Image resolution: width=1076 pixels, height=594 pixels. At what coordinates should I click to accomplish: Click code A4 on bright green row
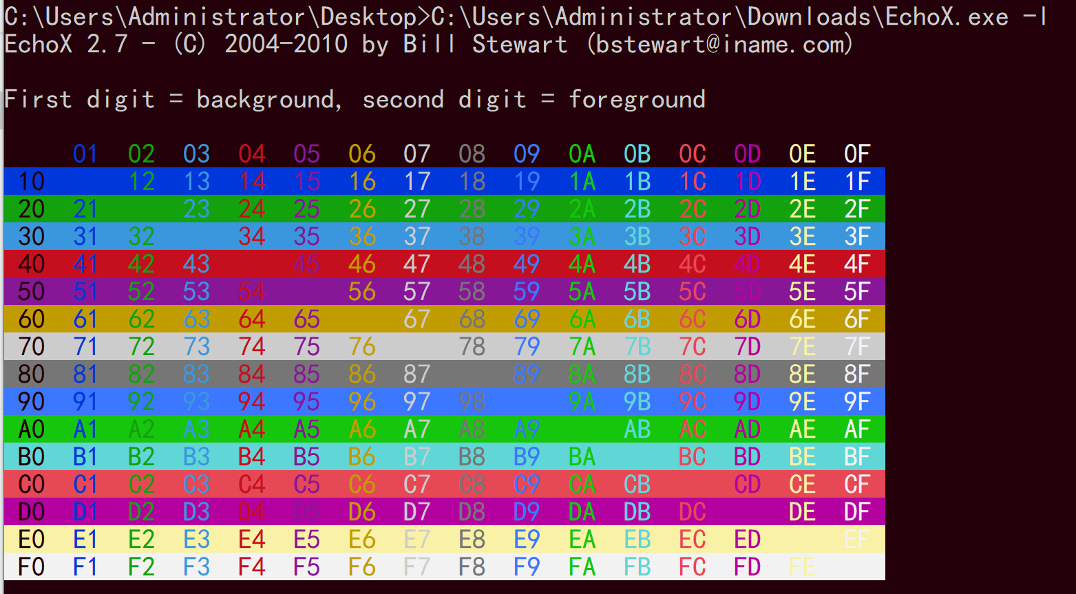pos(251,429)
